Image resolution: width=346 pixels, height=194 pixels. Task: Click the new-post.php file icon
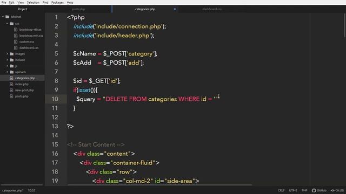(x=11, y=90)
